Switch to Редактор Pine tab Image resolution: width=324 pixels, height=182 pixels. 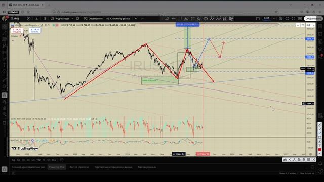click(57, 167)
